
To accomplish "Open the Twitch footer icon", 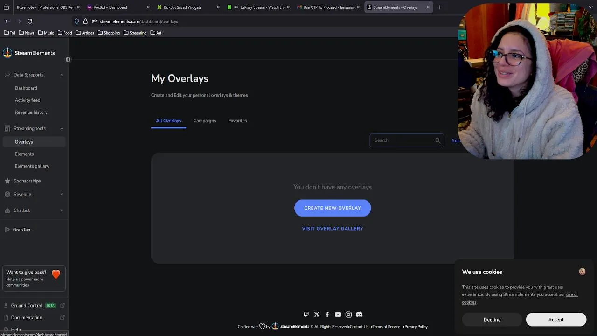I will click(x=306, y=315).
